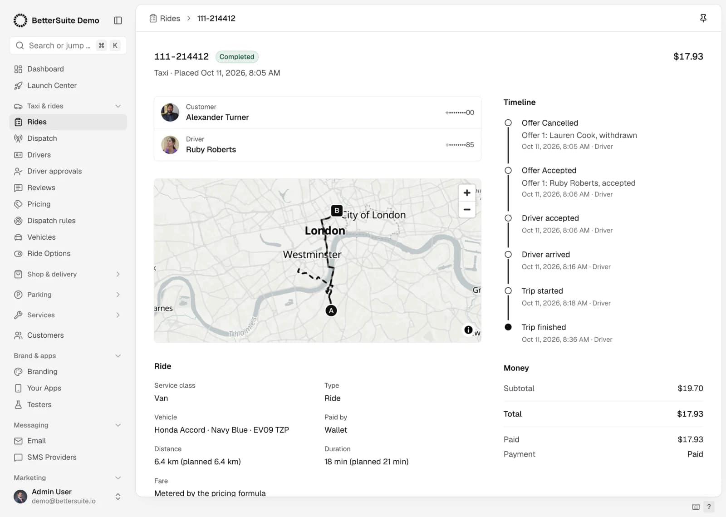Expand the Services section

[118, 315]
